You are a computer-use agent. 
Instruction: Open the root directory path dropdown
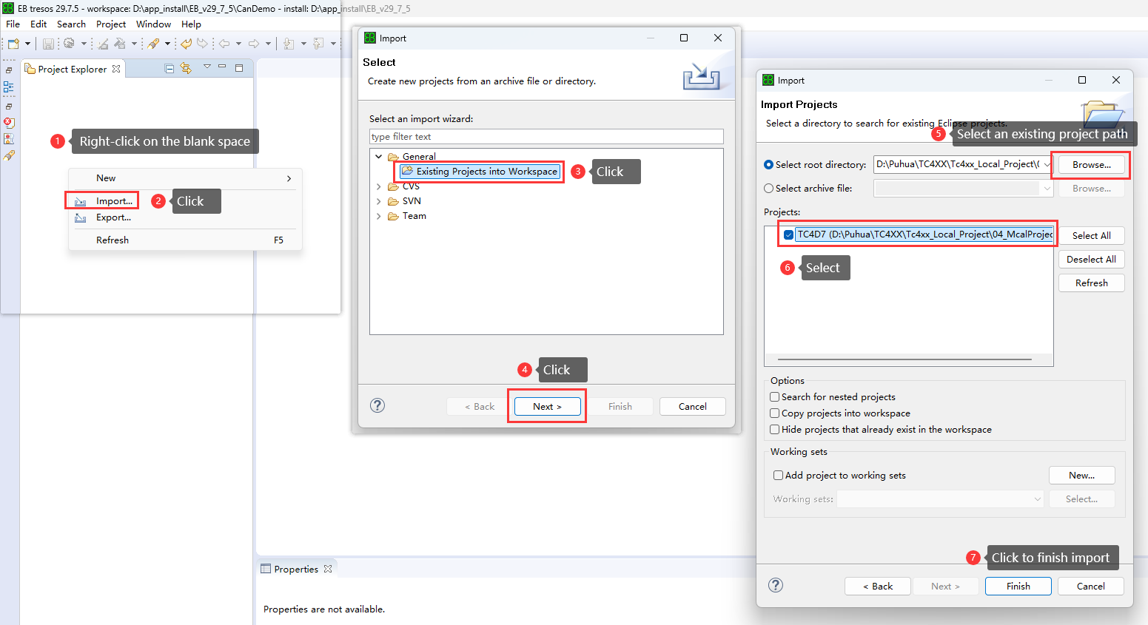pos(1047,164)
